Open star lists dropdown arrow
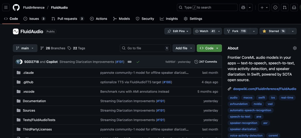This screenshot has width=301, height=138. pyautogui.click(x=292, y=31)
